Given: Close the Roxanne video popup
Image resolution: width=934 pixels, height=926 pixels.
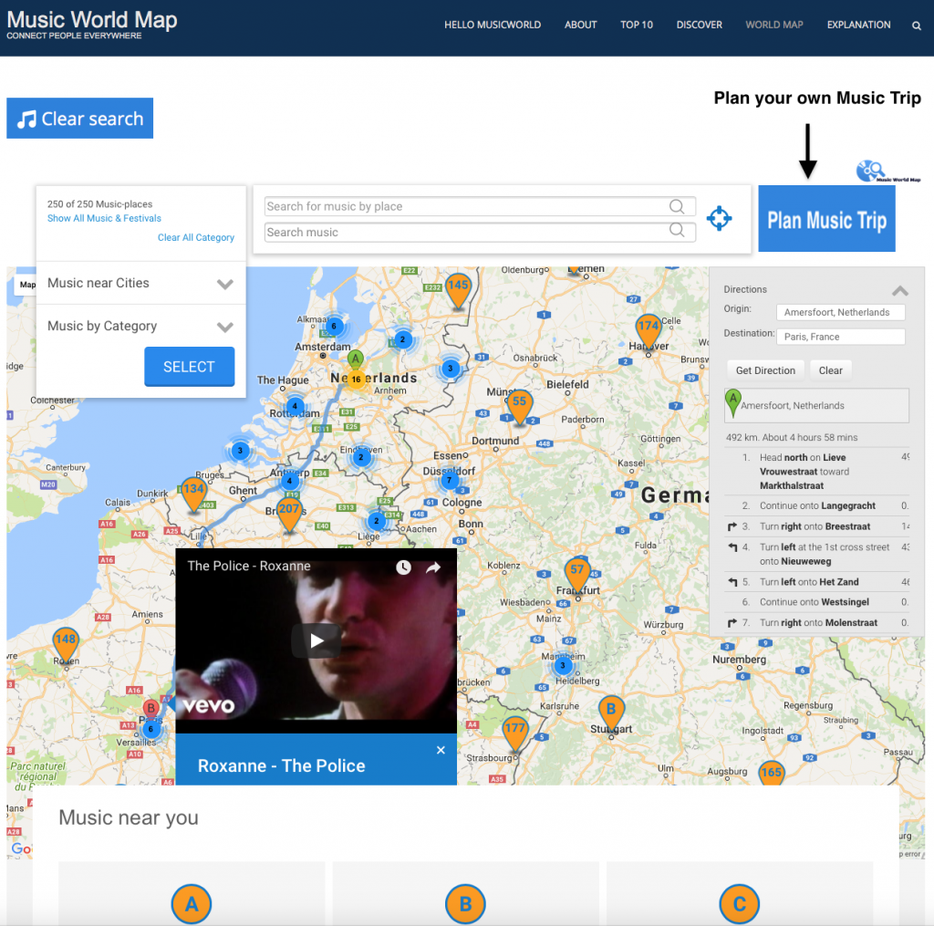Looking at the screenshot, I should [x=441, y=749].
